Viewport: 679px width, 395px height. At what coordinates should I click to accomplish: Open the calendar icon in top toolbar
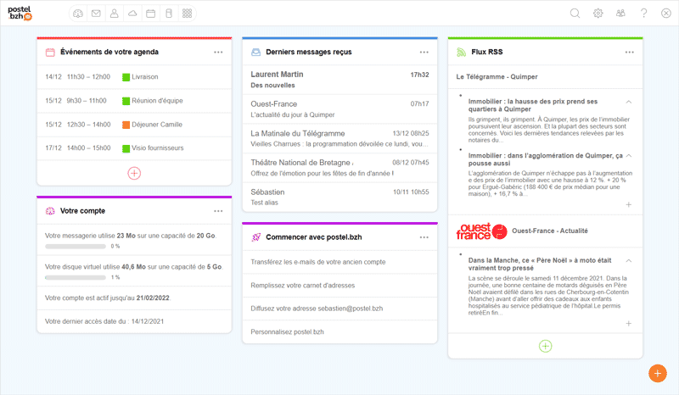(x=150, y=14)
